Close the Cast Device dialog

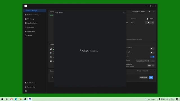click(x=124, y=13)
